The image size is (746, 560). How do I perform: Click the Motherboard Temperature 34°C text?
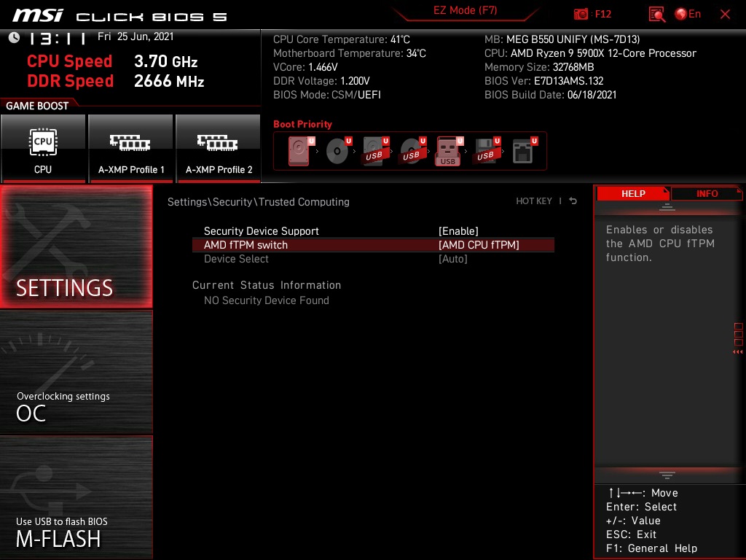(350, 53)
